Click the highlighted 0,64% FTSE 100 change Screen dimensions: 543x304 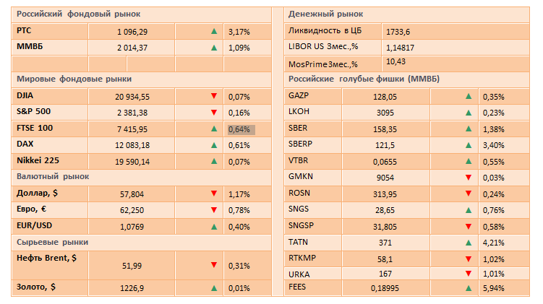pyautogui.click(x=241, y=129)
